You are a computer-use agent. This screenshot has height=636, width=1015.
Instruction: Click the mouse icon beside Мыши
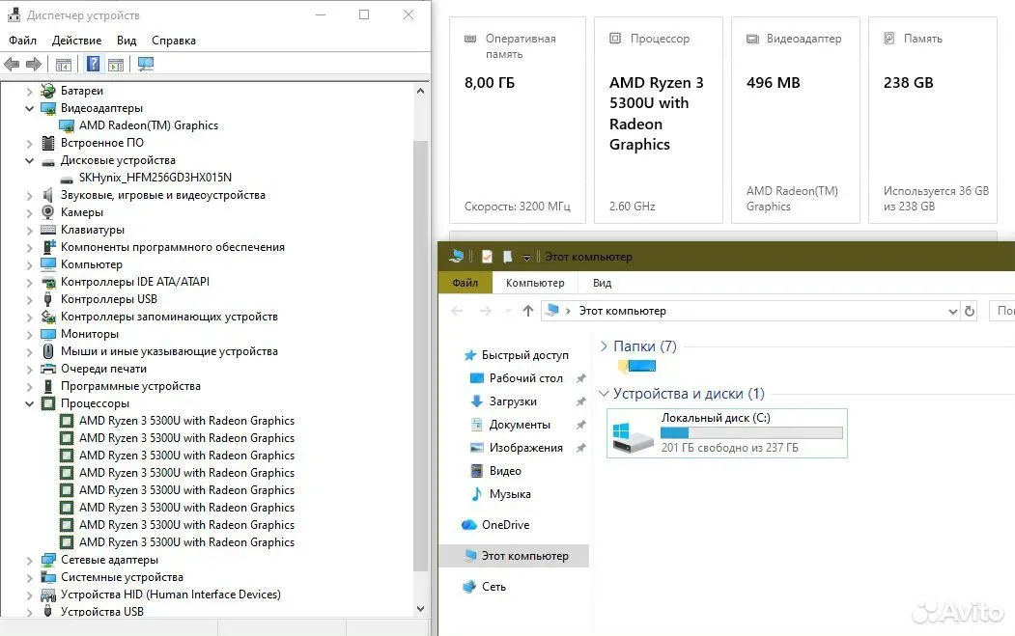[48, 351]
